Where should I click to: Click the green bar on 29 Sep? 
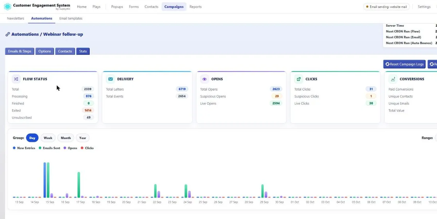(x=263, y=191)
